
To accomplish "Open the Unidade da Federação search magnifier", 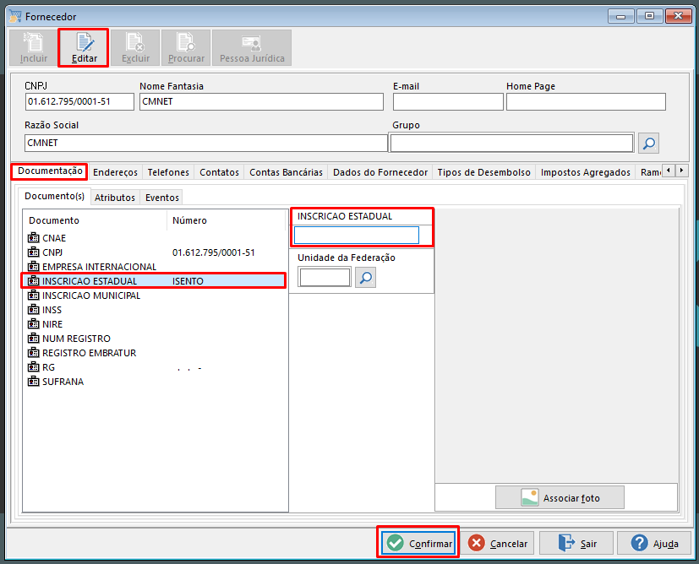I will click(x=365, y=277).
